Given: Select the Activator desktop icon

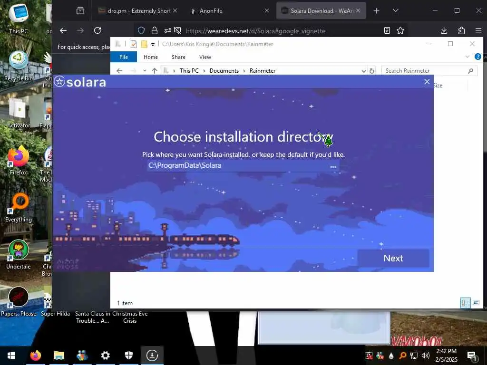Looking at the screenshot, I should click(19, 113).
